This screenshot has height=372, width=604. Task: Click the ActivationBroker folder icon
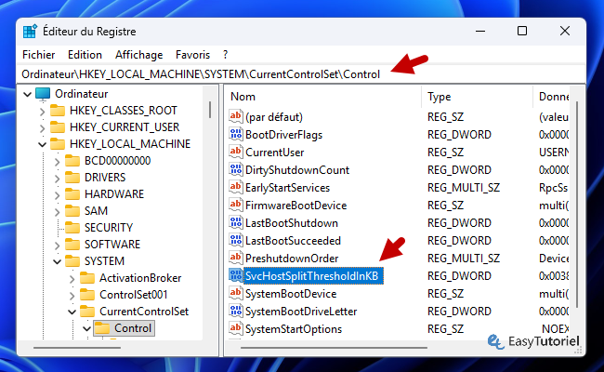tap(87, 278)
